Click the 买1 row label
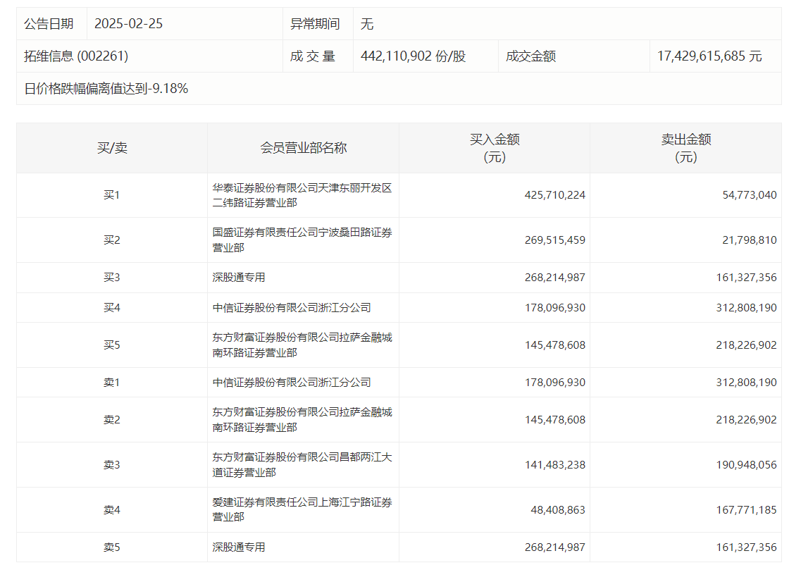This screenshot has width=789, height=570. [112, 195]
